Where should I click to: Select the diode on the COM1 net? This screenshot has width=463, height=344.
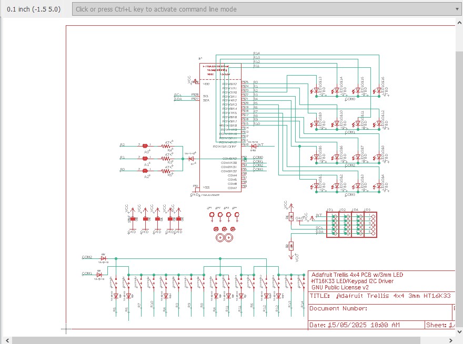(99, 275)
